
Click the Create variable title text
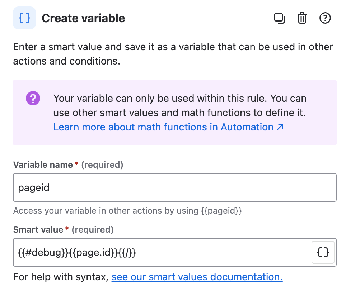[84, 18]
